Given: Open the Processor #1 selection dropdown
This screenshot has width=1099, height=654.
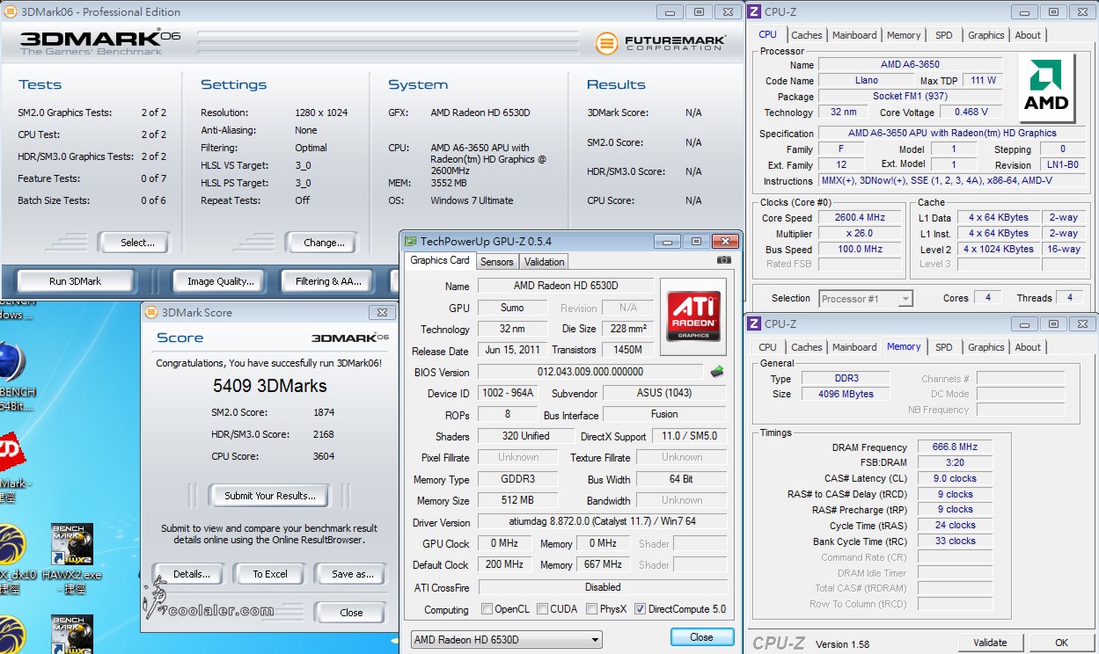Looking at the screenshot, I should pos(866,299).
